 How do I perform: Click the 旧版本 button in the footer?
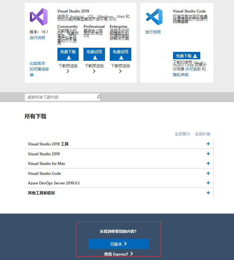119,244
